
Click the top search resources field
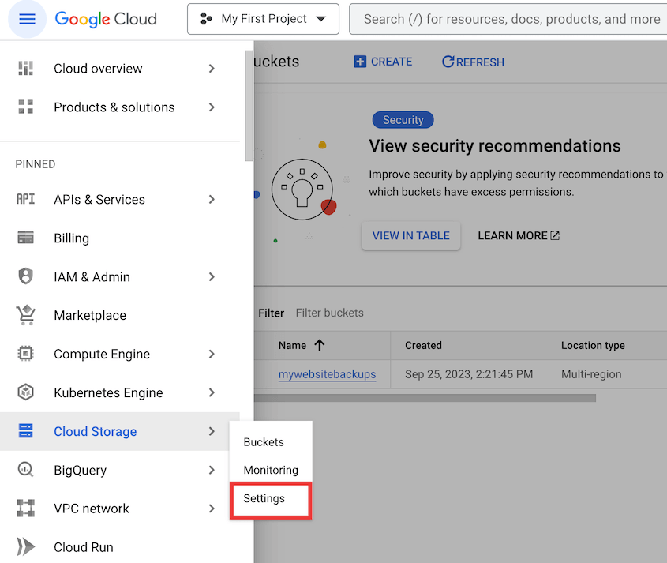pos(508,19)
